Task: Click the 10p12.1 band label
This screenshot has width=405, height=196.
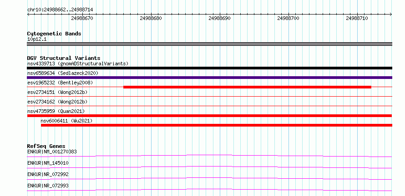Action: (37, 39)
